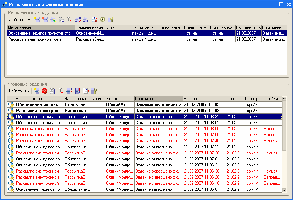Open the Действия dropdown in Фоновые задания
This screenshot has height=200, width=293.
click(x=19, y=91)
